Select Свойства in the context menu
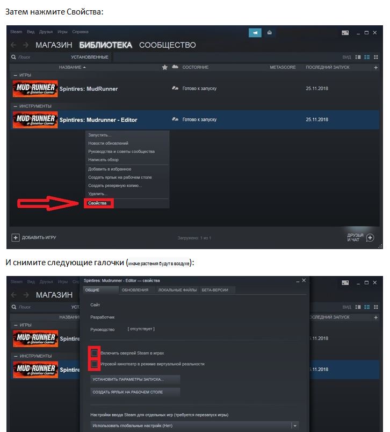Screen dimensions: 390x432 click(x=97, y=203)
